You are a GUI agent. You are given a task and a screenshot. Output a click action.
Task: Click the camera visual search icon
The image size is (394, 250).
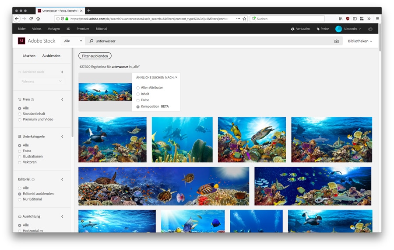(x=336, y=41)
